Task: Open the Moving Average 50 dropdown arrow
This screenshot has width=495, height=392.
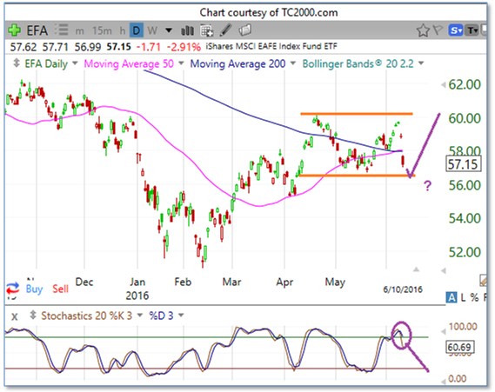Action: (x=181, y=63)
